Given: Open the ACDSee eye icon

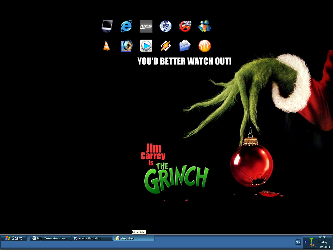Looking at the screenshot, I should tap(127, 46).
